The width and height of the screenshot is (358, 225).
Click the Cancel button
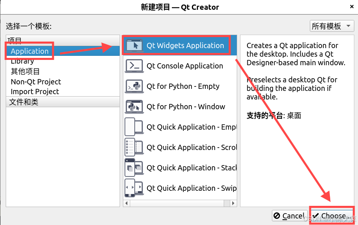289,216
